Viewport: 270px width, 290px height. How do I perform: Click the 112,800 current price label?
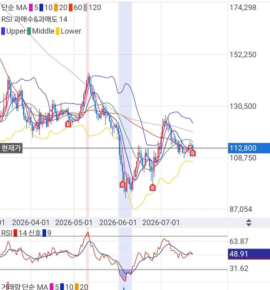tap(249, 148)
